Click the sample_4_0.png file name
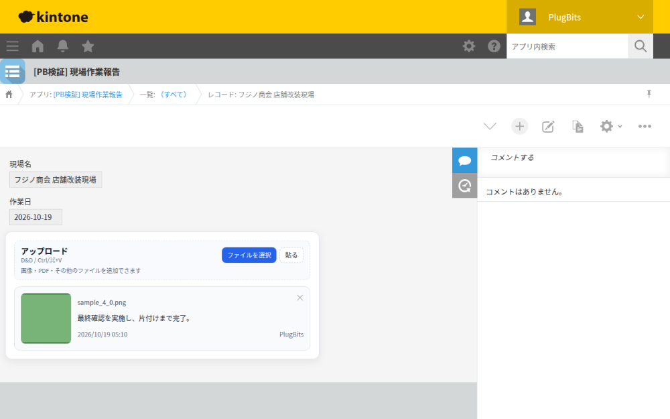 pos(102,302)
